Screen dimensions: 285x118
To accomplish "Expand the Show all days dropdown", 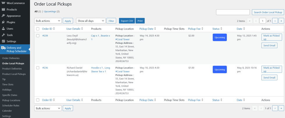I will click(x=91, y=21).
